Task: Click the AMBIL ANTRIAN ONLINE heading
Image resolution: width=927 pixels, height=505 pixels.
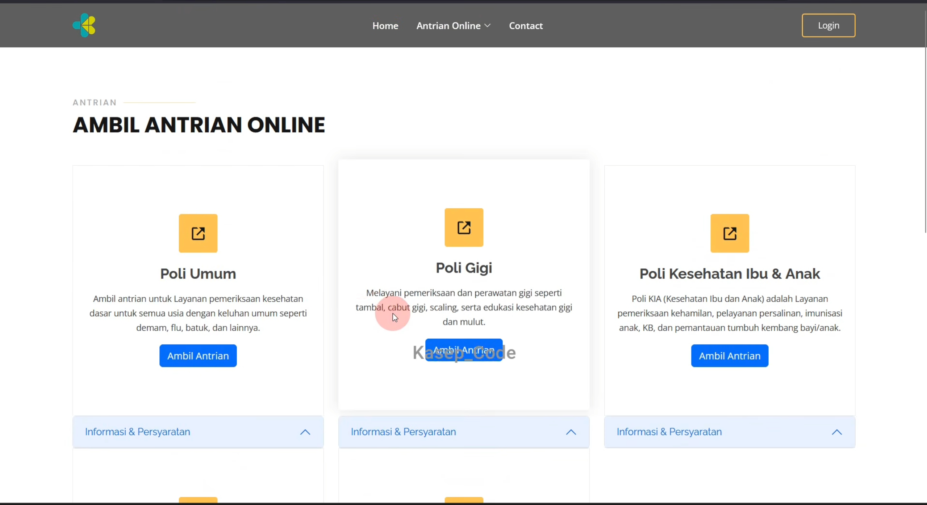Action: [199, 125]
